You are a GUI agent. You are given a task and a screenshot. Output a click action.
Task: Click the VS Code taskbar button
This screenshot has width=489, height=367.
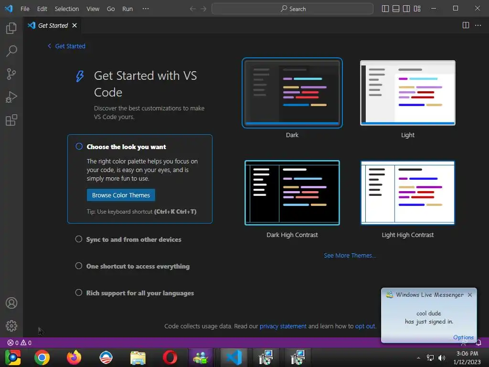point(234,357)
